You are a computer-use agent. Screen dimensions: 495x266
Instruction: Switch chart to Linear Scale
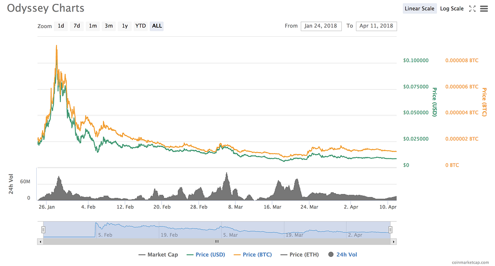[x=420, y=9]
